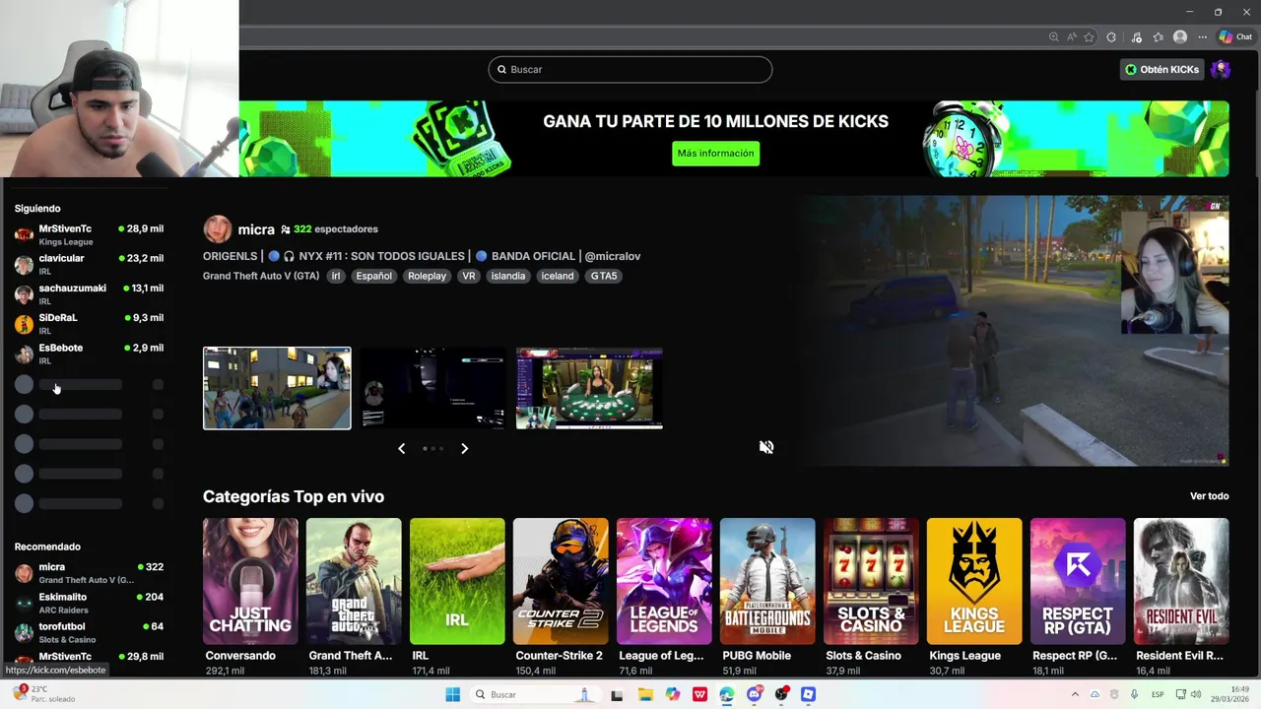Open micra in Recomendado list
Viewport: 1261px width, 709px height.
[x=89, y=573]
